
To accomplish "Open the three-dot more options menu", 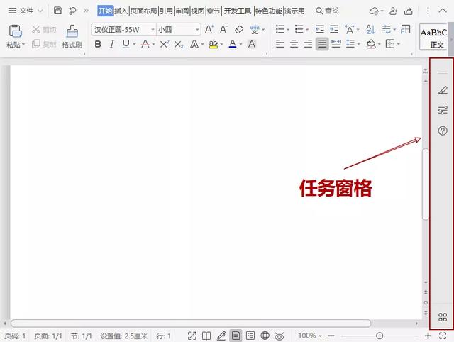I will coord(428,11).
